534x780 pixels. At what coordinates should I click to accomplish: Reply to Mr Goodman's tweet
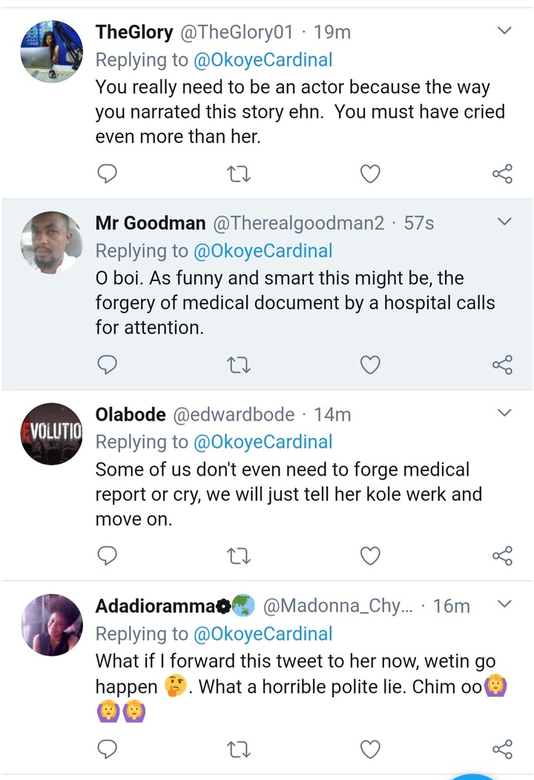point(108,364)
